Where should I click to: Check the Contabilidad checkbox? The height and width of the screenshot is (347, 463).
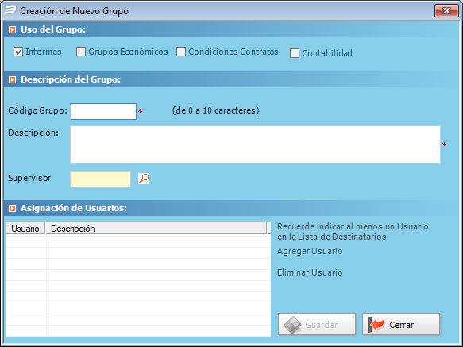(x=295, y=53)
